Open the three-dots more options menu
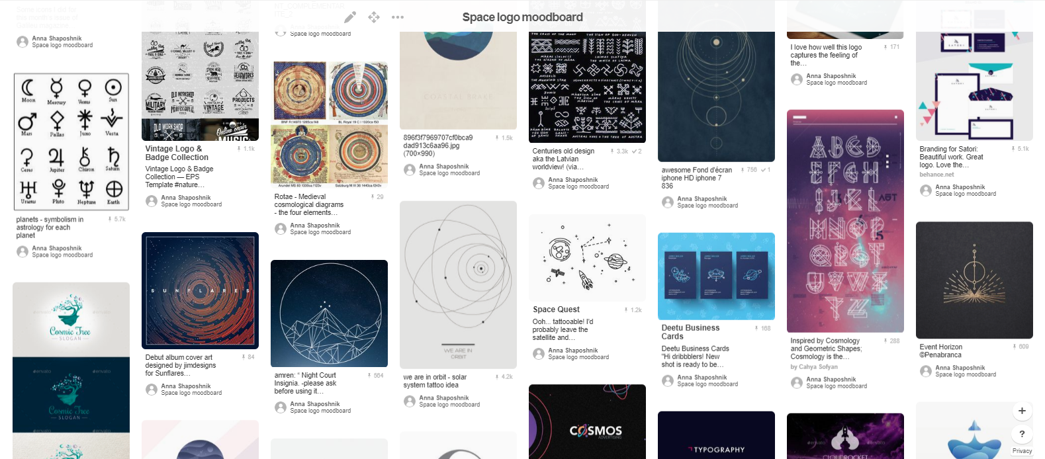The image size is (1045, 459). tap(398, 17)
